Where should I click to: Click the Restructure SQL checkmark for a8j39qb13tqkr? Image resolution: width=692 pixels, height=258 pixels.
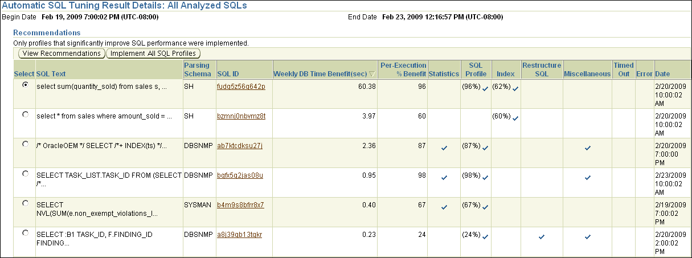541,236
